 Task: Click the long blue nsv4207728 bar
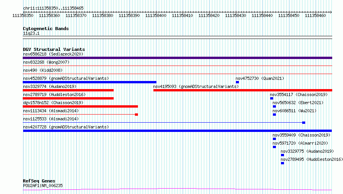click(177, 131)
